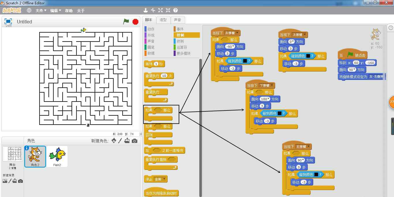Select the 角色2 cat sprite thumbnail
The image size is (394, 197).
click(35, 156)
